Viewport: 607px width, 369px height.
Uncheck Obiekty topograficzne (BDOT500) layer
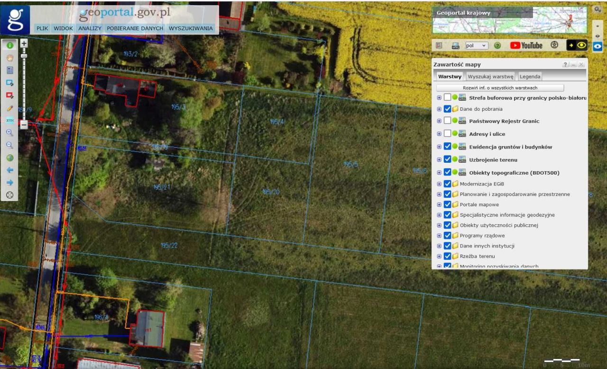[448, 172]
